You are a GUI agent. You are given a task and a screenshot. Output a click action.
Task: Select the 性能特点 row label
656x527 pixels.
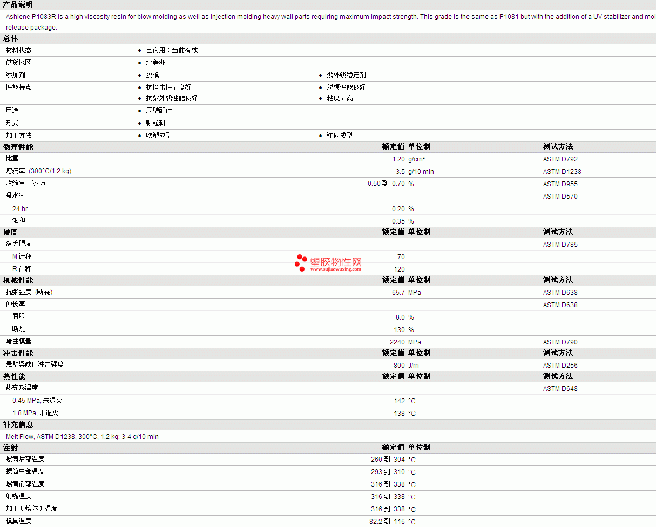pos(19,87)
